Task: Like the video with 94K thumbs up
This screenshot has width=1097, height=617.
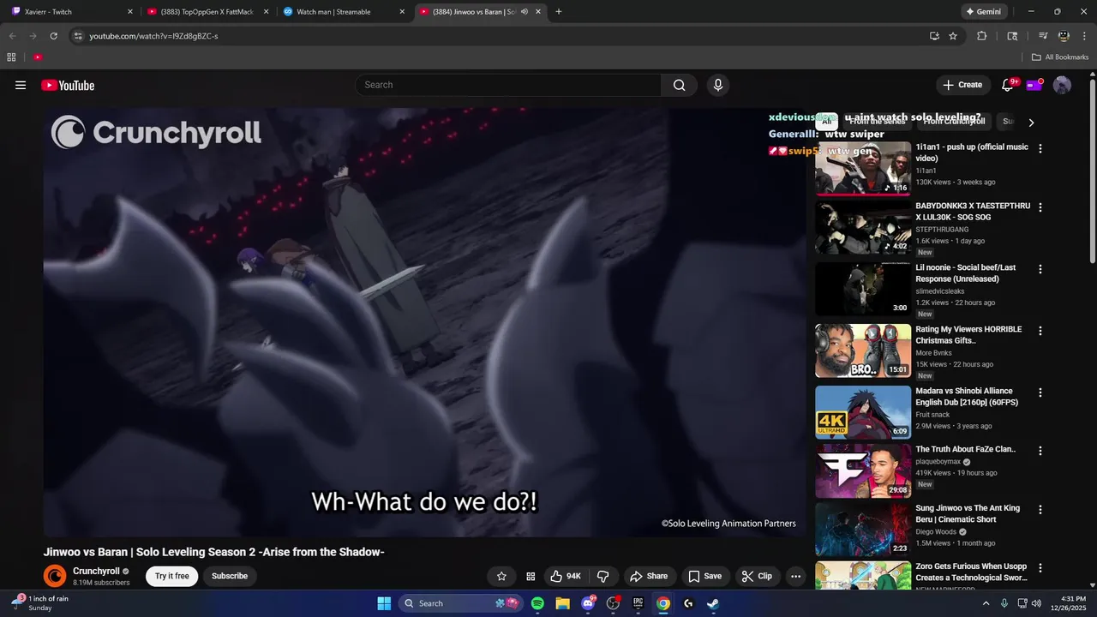Action: click(x=566, y=576)
